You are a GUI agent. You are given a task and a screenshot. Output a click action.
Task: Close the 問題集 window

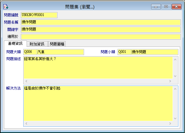[176, 6]
